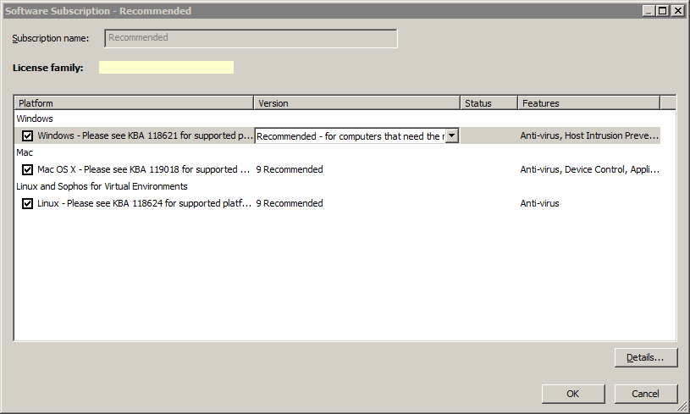Click the yellow License family field
Viewport: 690px width, 414px height.
[166, 68]
